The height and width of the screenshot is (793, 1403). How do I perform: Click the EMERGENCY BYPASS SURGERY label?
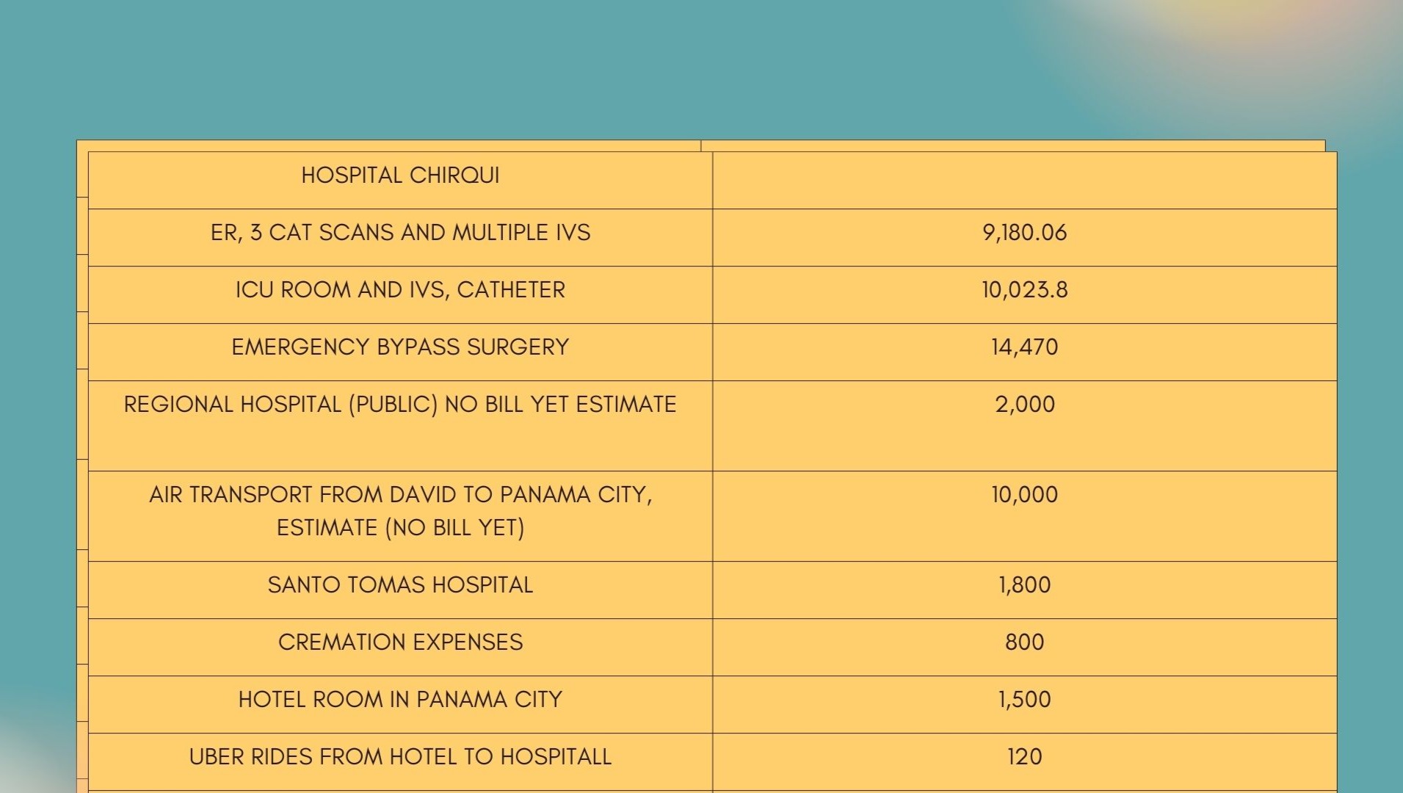coord(400,347)
